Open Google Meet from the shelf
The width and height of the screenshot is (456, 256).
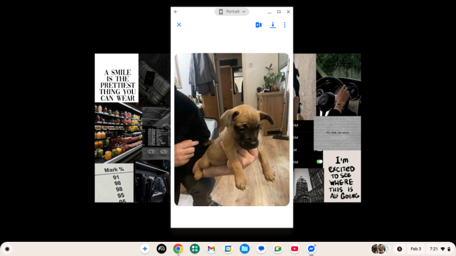coord(277,249)
